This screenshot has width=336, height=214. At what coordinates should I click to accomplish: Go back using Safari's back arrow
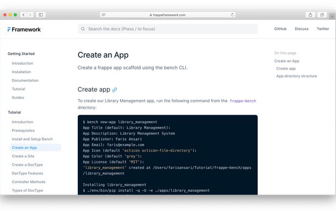[x=23, y=15]
